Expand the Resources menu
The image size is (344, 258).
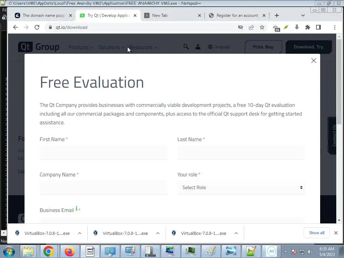143,47
